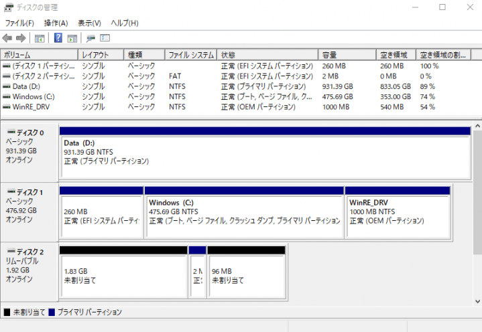Select the Windows (C:) partition block on Disk 1
The height and width of the screenshot is (332, 482).
pos(244,213)
